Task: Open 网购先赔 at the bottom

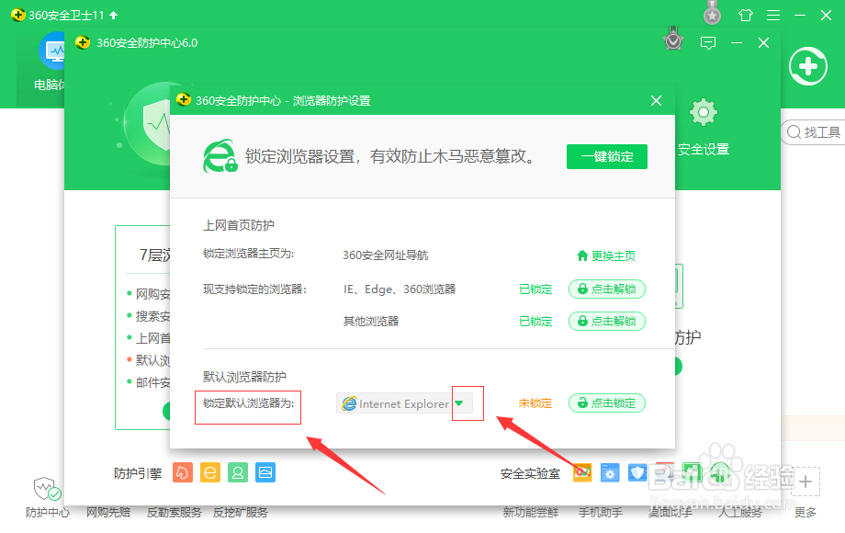Action: tap(108, 513)
